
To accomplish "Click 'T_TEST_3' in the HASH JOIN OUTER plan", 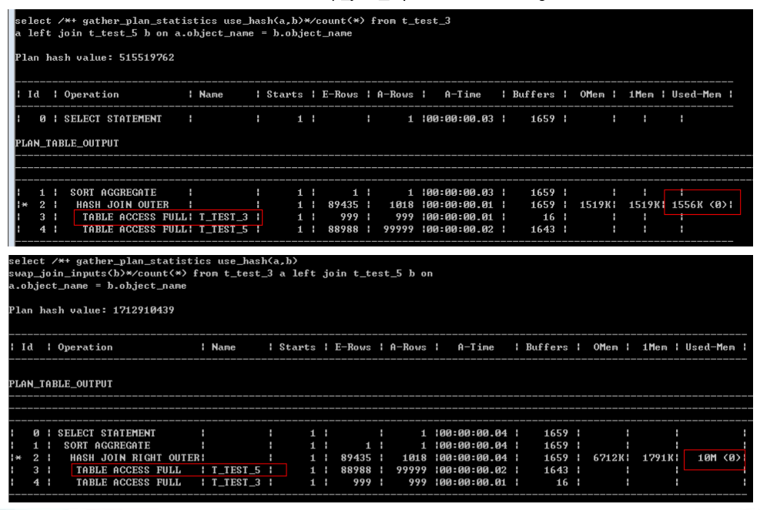I will click(x=223, y=217).
